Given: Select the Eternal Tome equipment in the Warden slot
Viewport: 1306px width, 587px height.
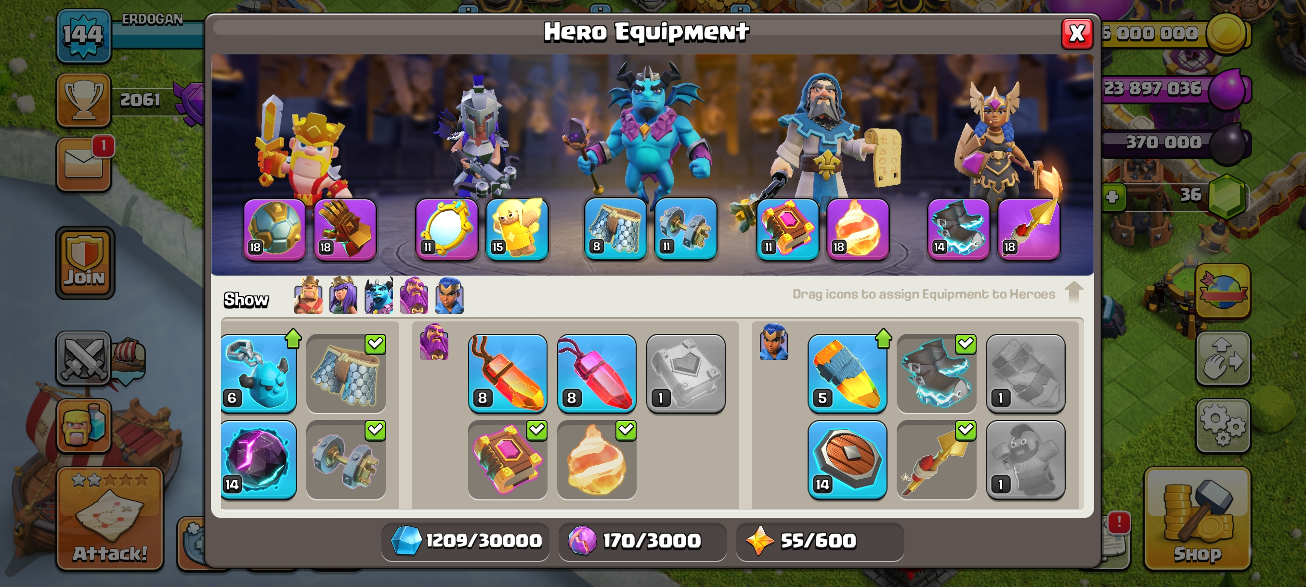Looking at the screenshot, I should (787, 229).
